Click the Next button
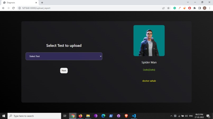The image size is (213, 119). [x=64, y=70]
